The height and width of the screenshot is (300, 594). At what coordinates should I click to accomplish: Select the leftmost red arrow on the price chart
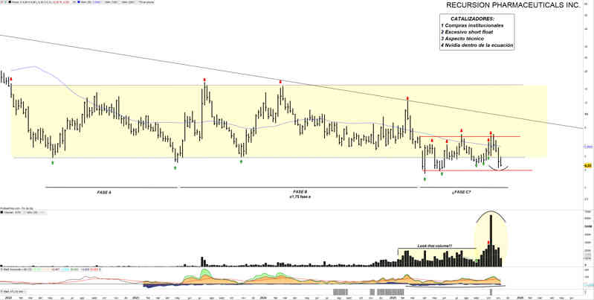(x=10, y=79)
